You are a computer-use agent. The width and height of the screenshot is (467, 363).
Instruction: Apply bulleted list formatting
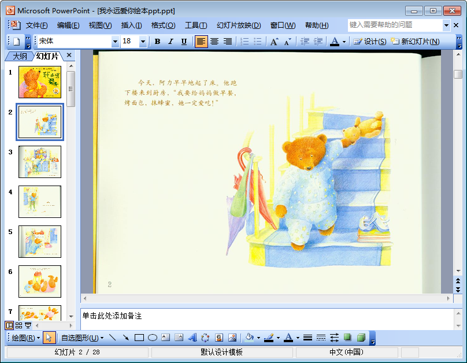(x=258, y=42)
